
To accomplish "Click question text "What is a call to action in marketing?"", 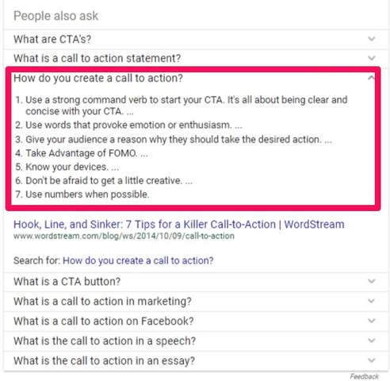I will 102,302.
